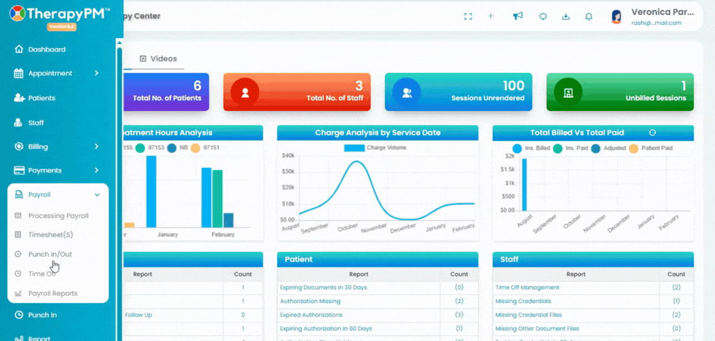The width and height of the screenshot is (715, 341).
Task: Collapse the Payroll menu chevron
Action: (97, 195)
